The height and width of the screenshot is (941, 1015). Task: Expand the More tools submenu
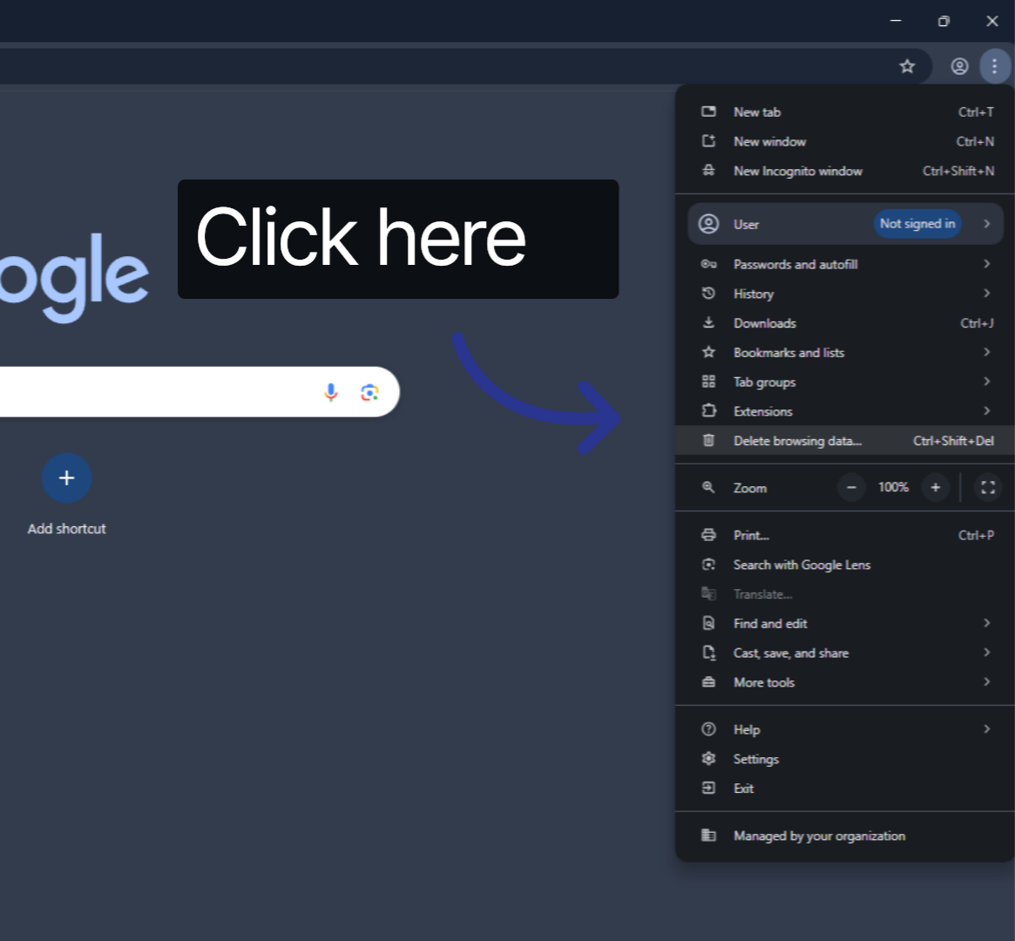pyautogui.click(x=763, y=682)
